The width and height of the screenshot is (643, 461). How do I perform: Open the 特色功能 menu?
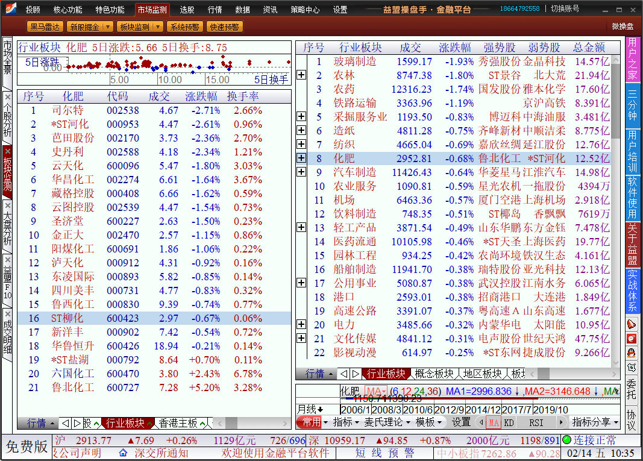pyautogui.click(x=110, y=10)
